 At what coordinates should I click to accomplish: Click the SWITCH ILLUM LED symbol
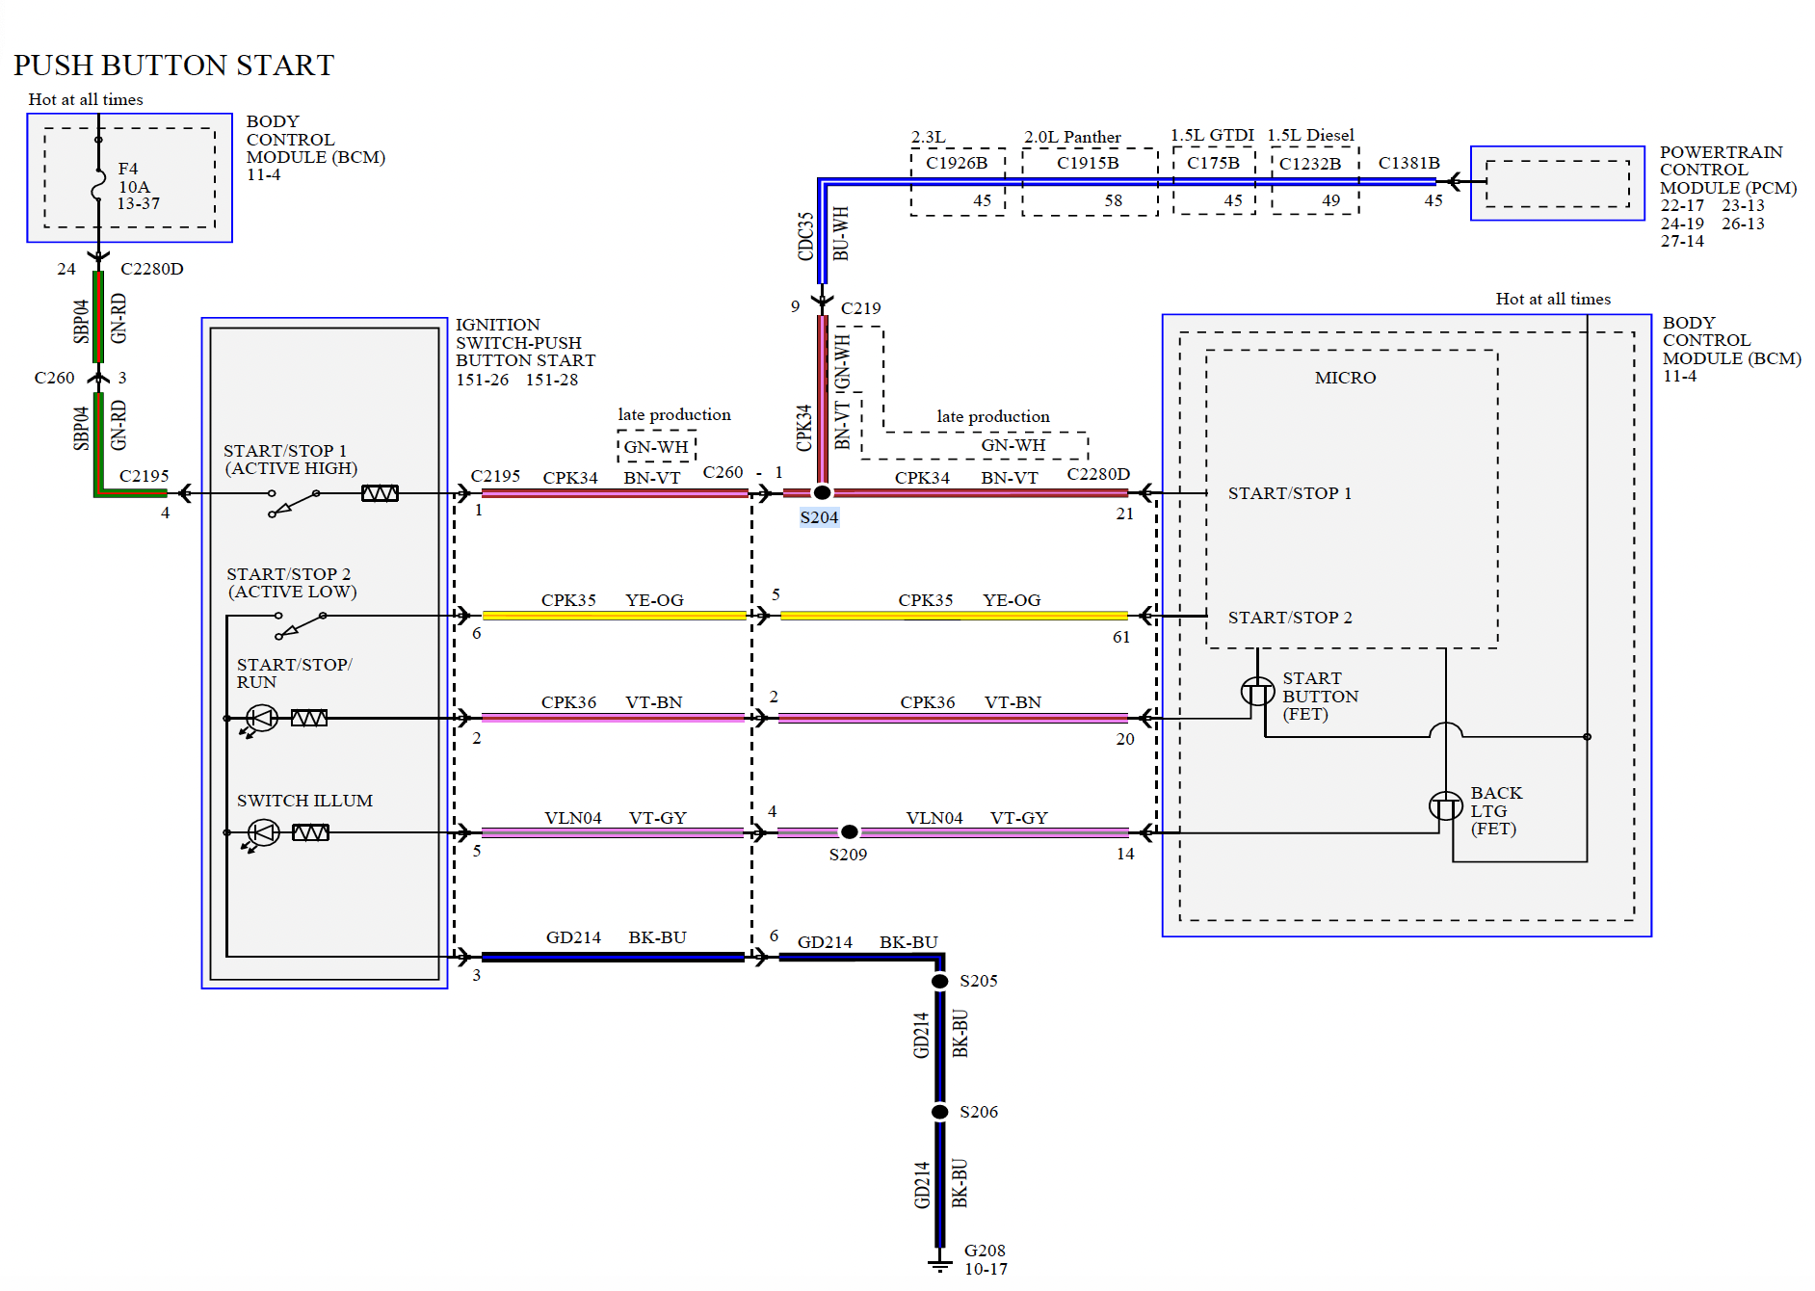[x=262, y=833]
